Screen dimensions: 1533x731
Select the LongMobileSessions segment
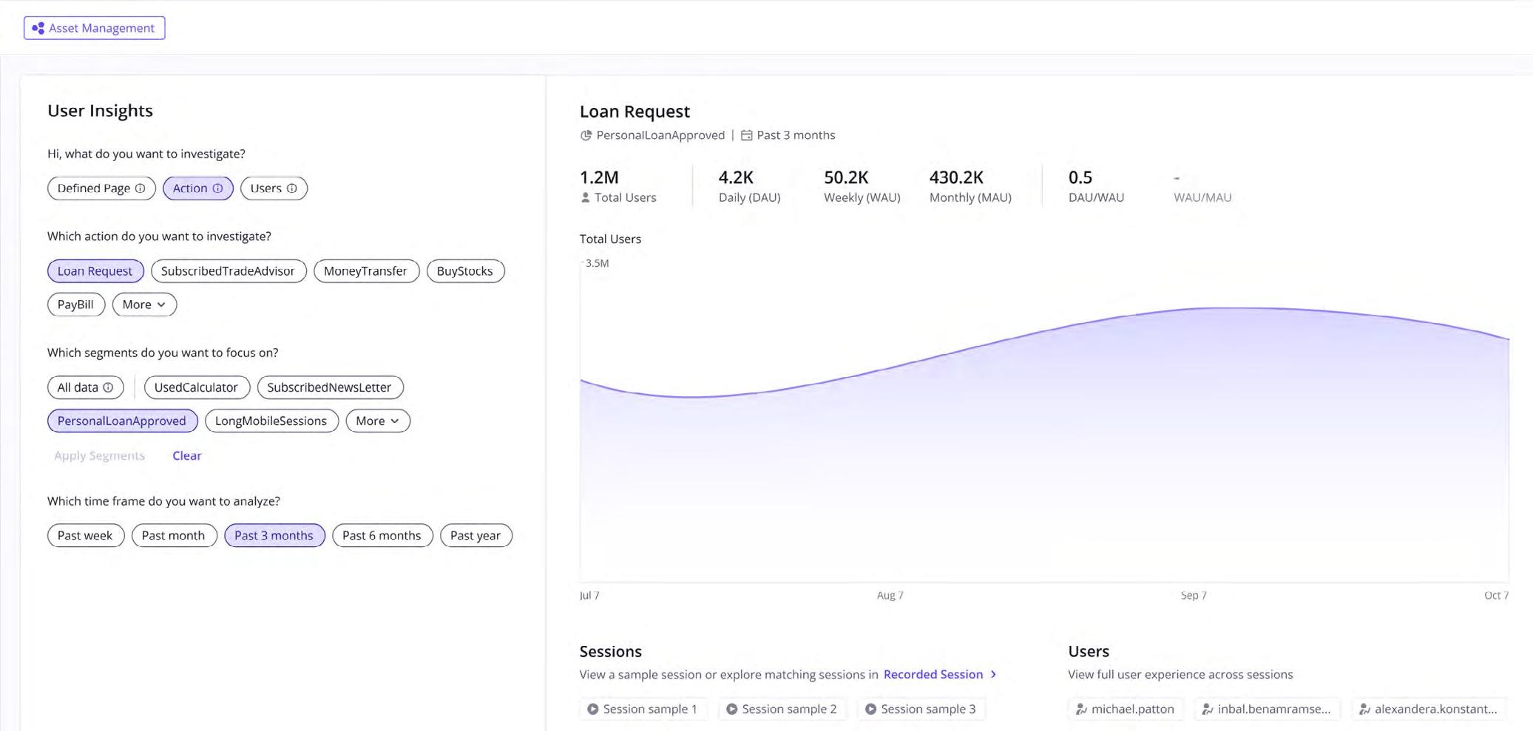(271, 421)
